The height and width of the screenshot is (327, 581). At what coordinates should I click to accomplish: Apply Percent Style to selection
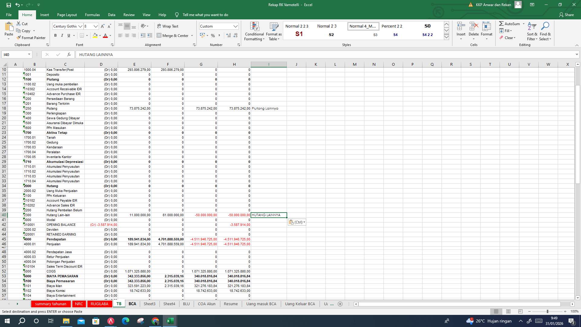(x=213, y=35)
